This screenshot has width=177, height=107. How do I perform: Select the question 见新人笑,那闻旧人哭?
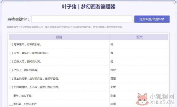pyautogui.click(x=25, y=61)
